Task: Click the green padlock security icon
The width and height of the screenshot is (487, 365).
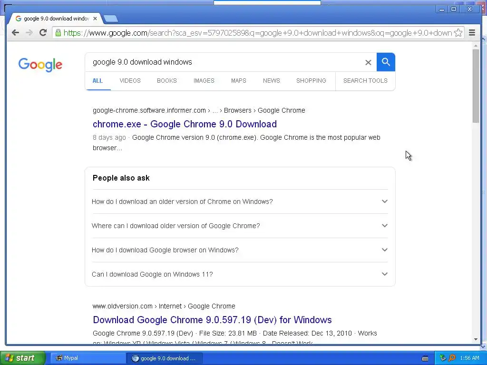Action: [x=58, y=33]
